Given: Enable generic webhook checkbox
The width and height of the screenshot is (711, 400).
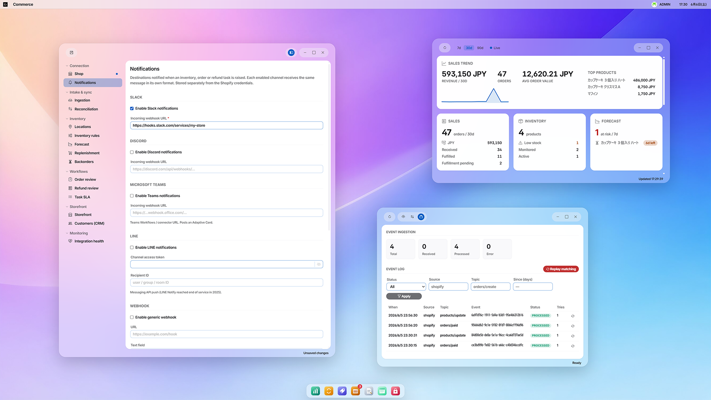Looking at the screenshot, I should pos(132,317).
